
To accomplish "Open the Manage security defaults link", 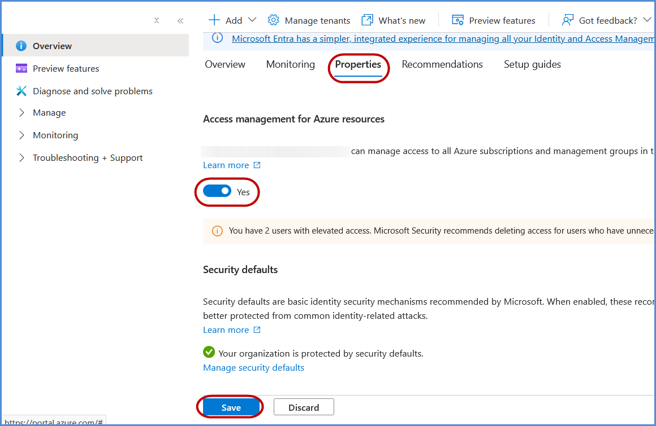I will point(253,368).
